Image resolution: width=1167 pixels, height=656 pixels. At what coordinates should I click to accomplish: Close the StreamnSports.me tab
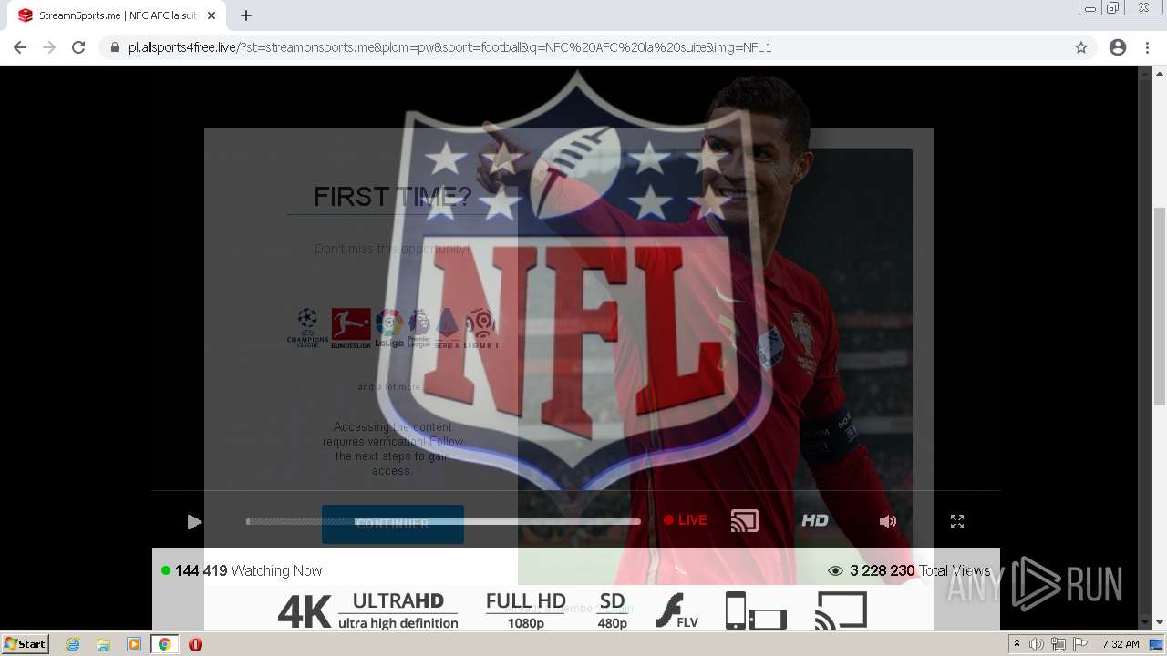coord(212,15)
